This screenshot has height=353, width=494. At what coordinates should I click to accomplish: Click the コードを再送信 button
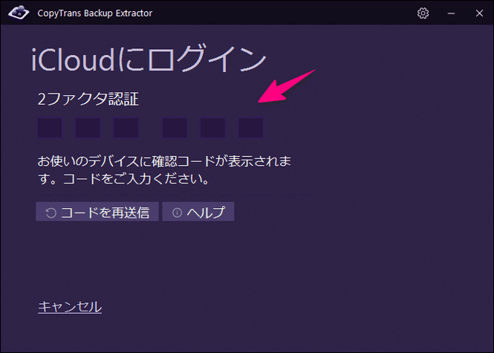97,212
